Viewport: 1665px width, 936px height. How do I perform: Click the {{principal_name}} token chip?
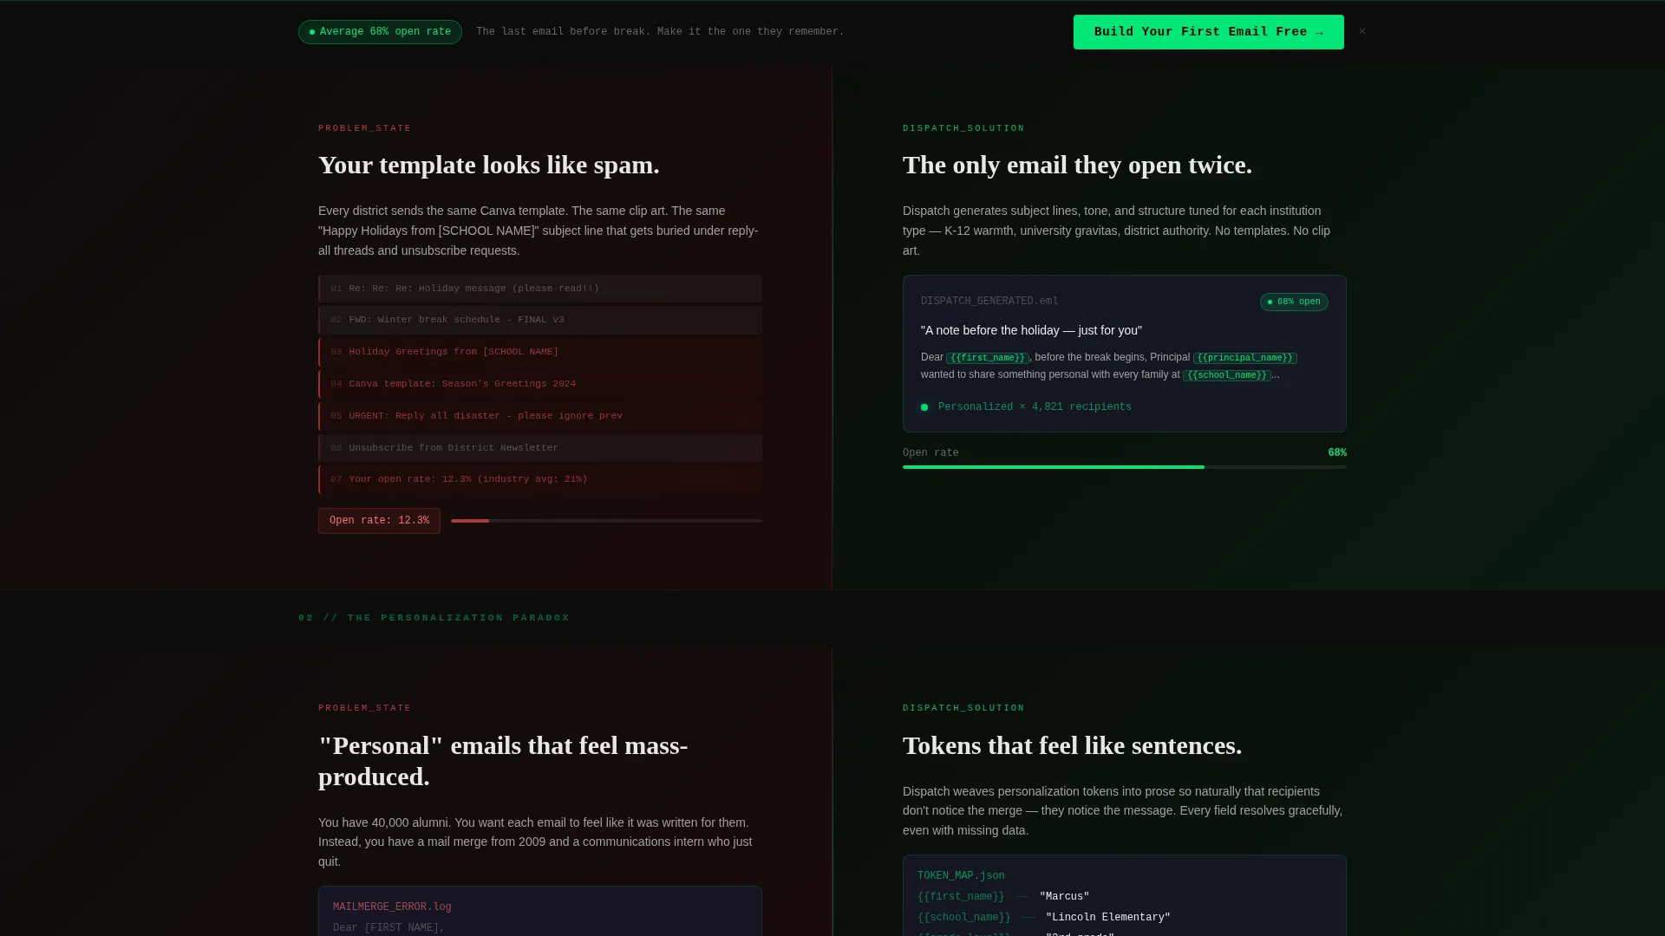click(x=1244, y=358)
